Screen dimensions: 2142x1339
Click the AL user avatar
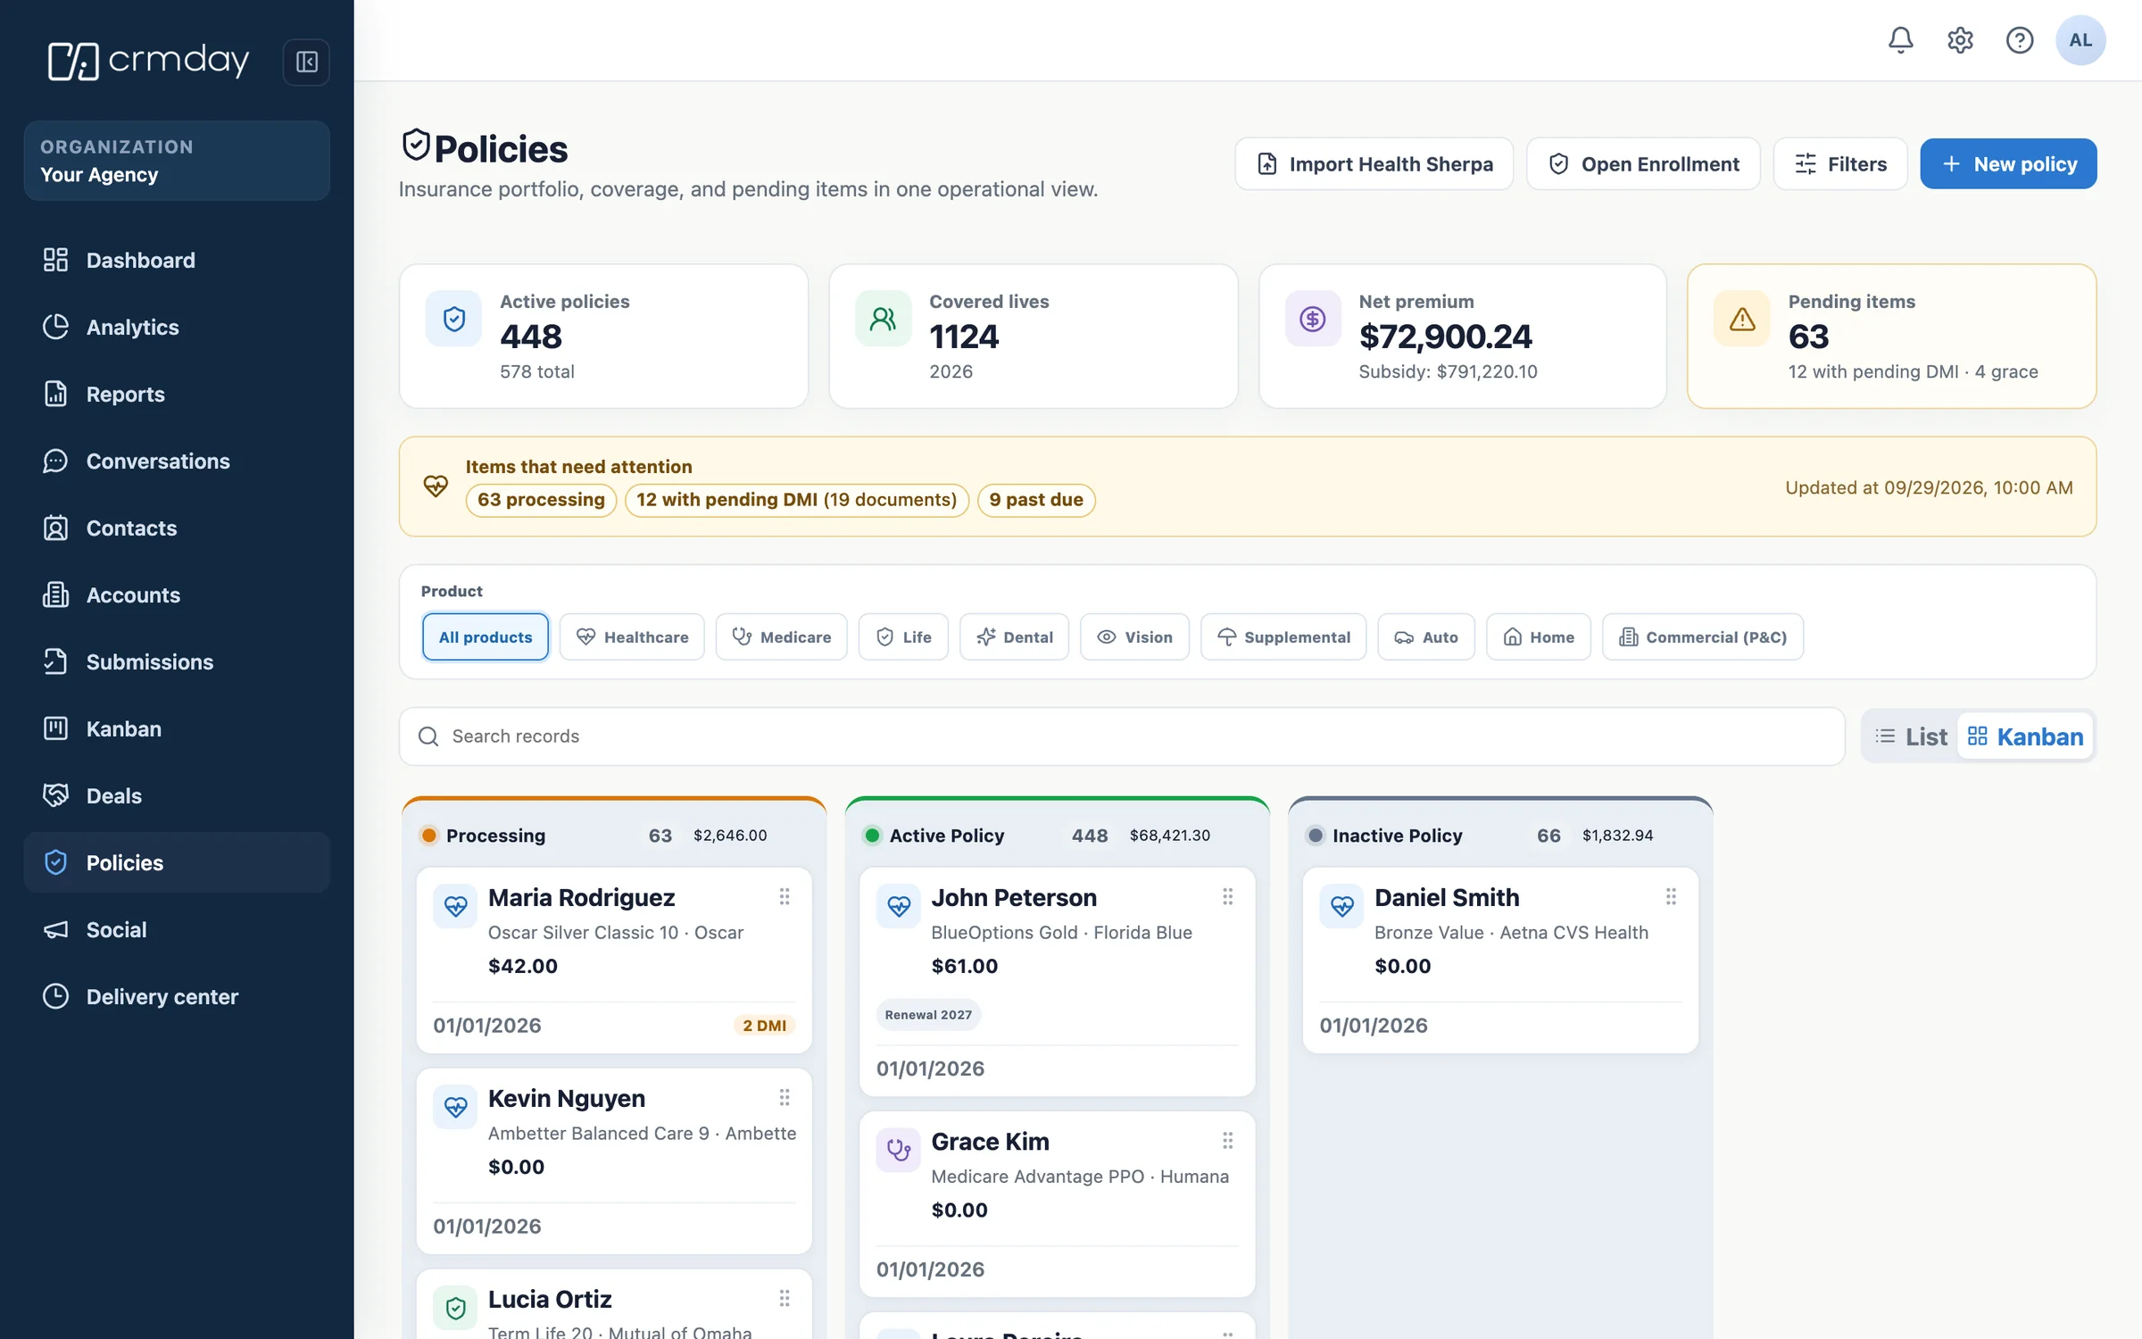click(x=2080, y=40)
